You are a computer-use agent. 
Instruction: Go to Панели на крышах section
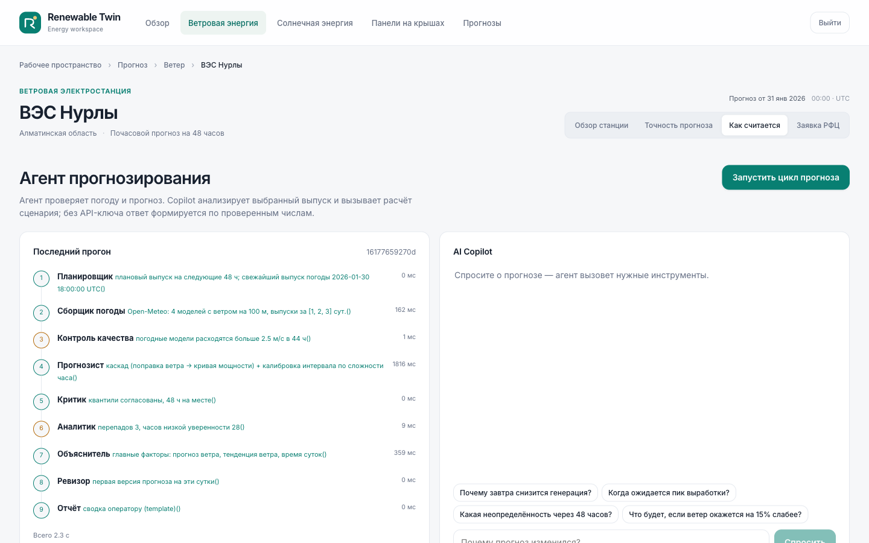point(408,23)
